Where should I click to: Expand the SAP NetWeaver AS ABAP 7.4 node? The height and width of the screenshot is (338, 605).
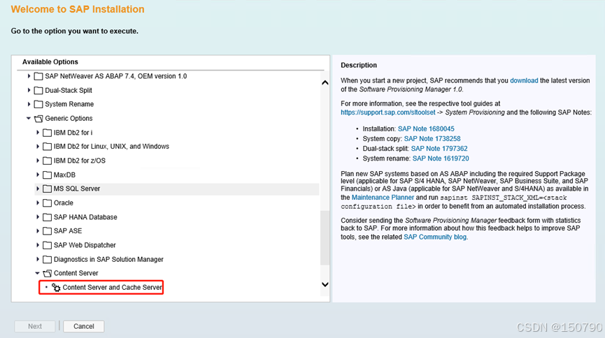(x=29, y=76)
